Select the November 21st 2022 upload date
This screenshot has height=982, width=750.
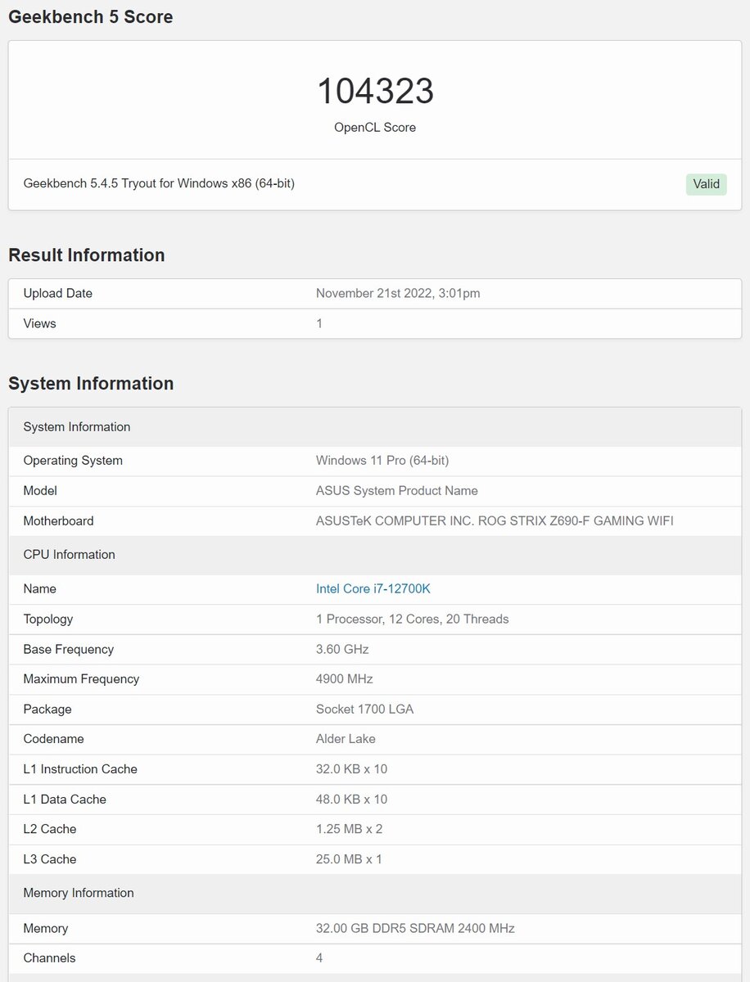[x=398, y=293]
